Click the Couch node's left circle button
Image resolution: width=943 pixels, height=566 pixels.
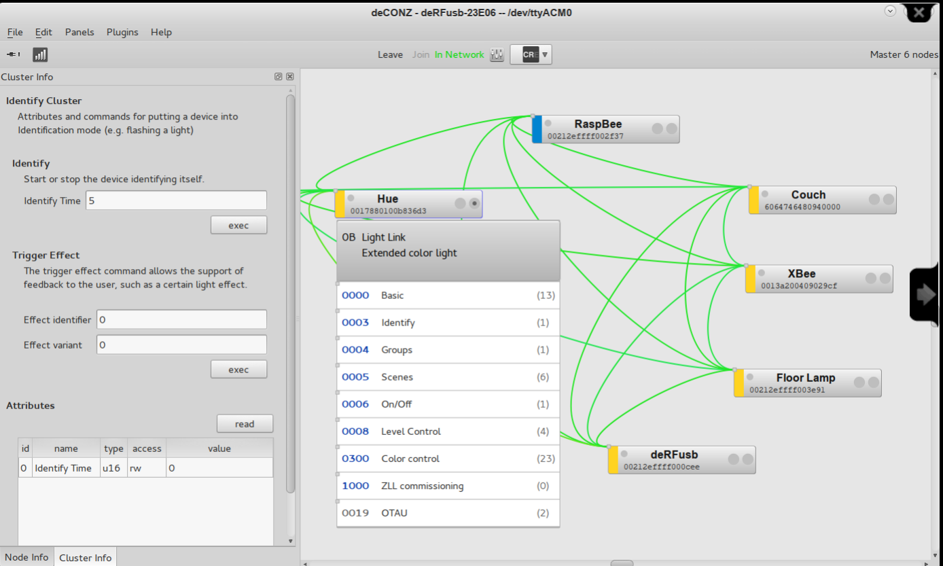874,199
